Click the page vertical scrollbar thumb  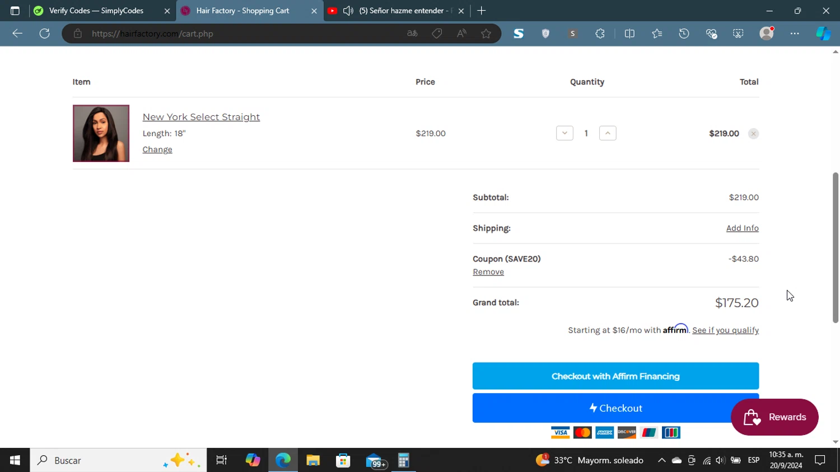point(836,247)
